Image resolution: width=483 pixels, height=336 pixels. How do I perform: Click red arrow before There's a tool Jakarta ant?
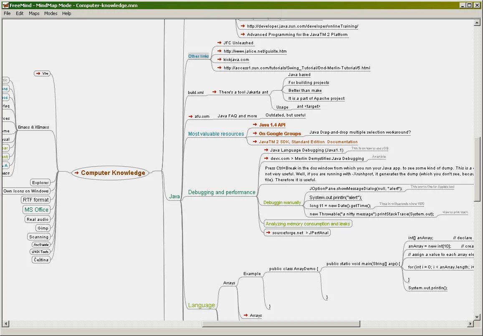click(x=215, y=92)
